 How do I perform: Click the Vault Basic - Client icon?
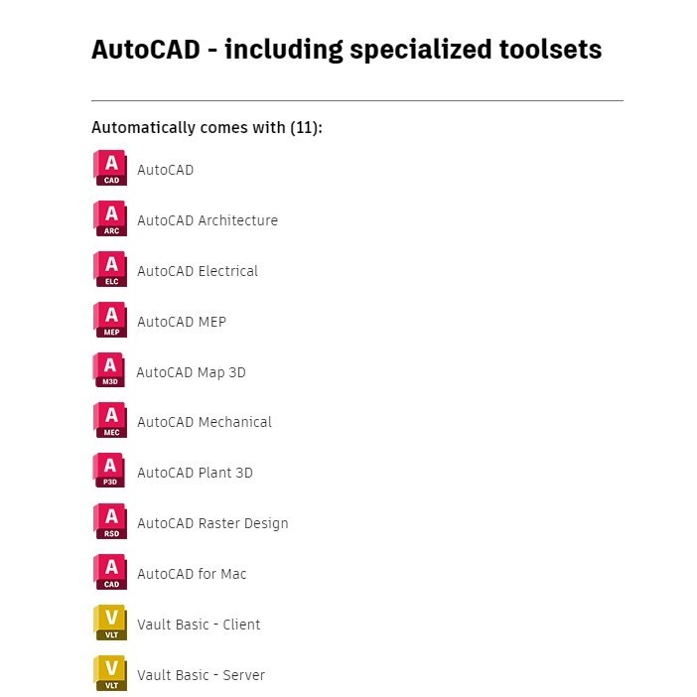tap(110, 625)
